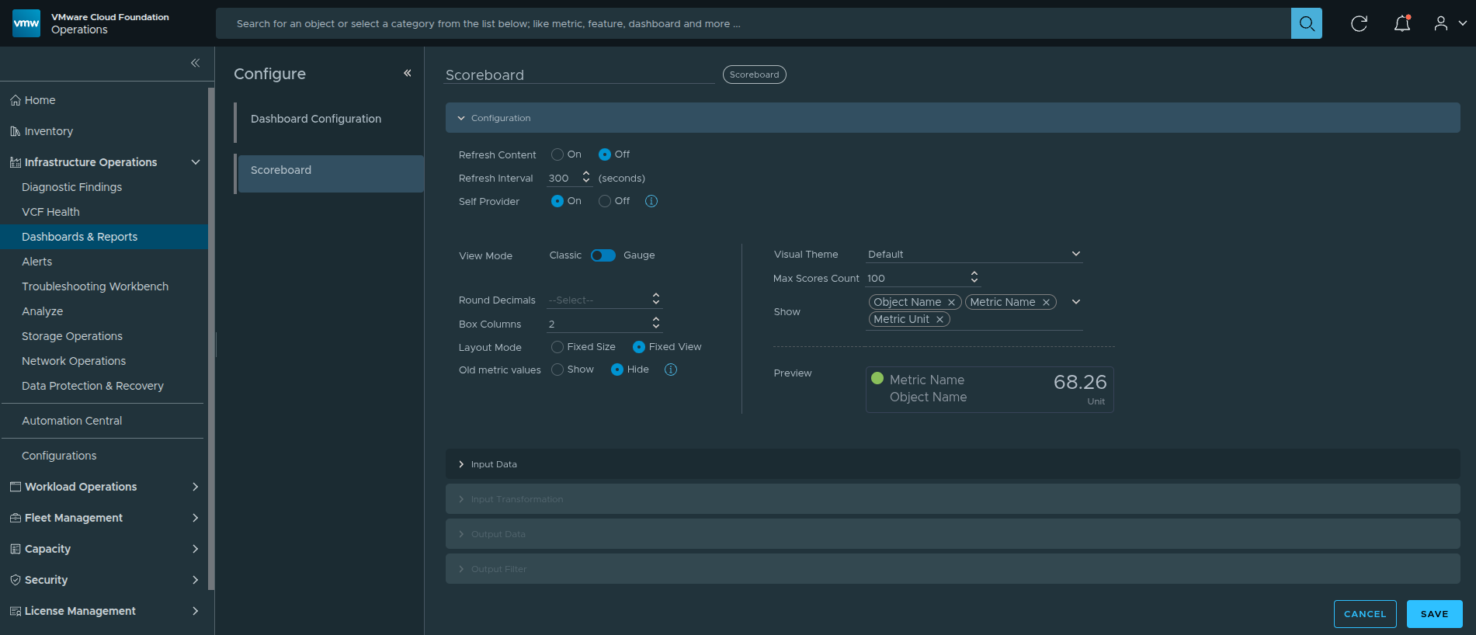Image resolution: width=1476 pixels, height=635 pixels.
Task: Open the user account menu icon
Action: [1441, 23]
